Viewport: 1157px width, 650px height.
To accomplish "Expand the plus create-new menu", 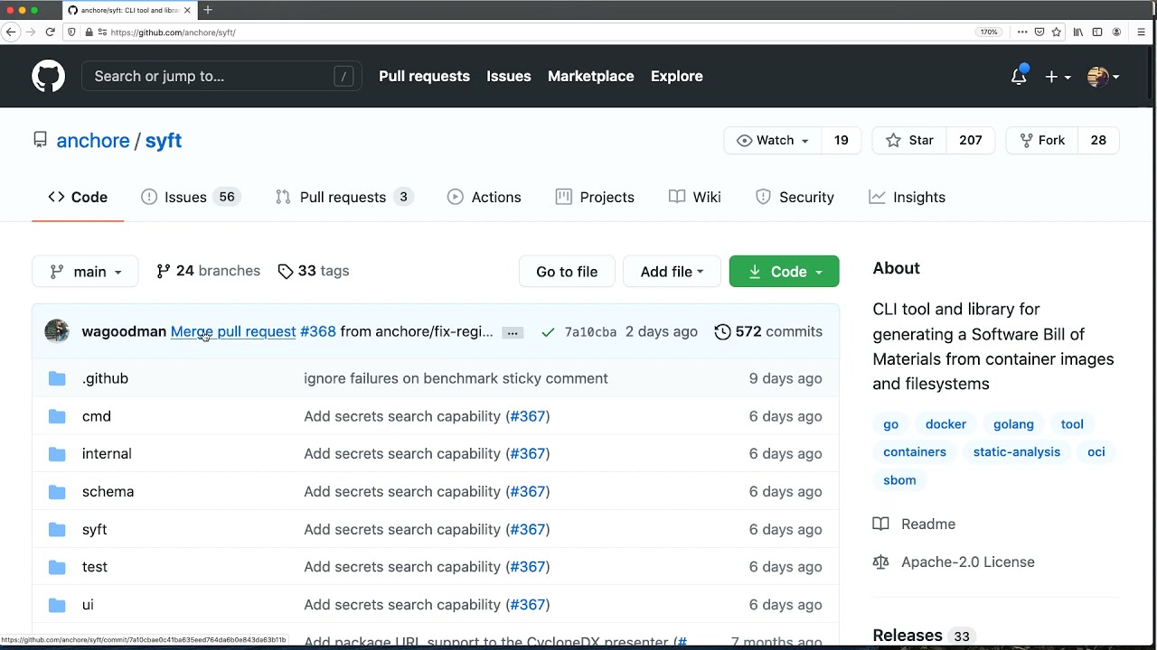I will 1057,77.
